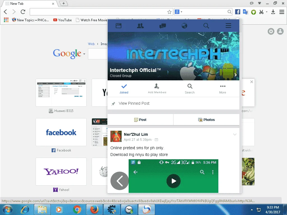Click the browser forward button
287x215 pixels.
point(14,12)
